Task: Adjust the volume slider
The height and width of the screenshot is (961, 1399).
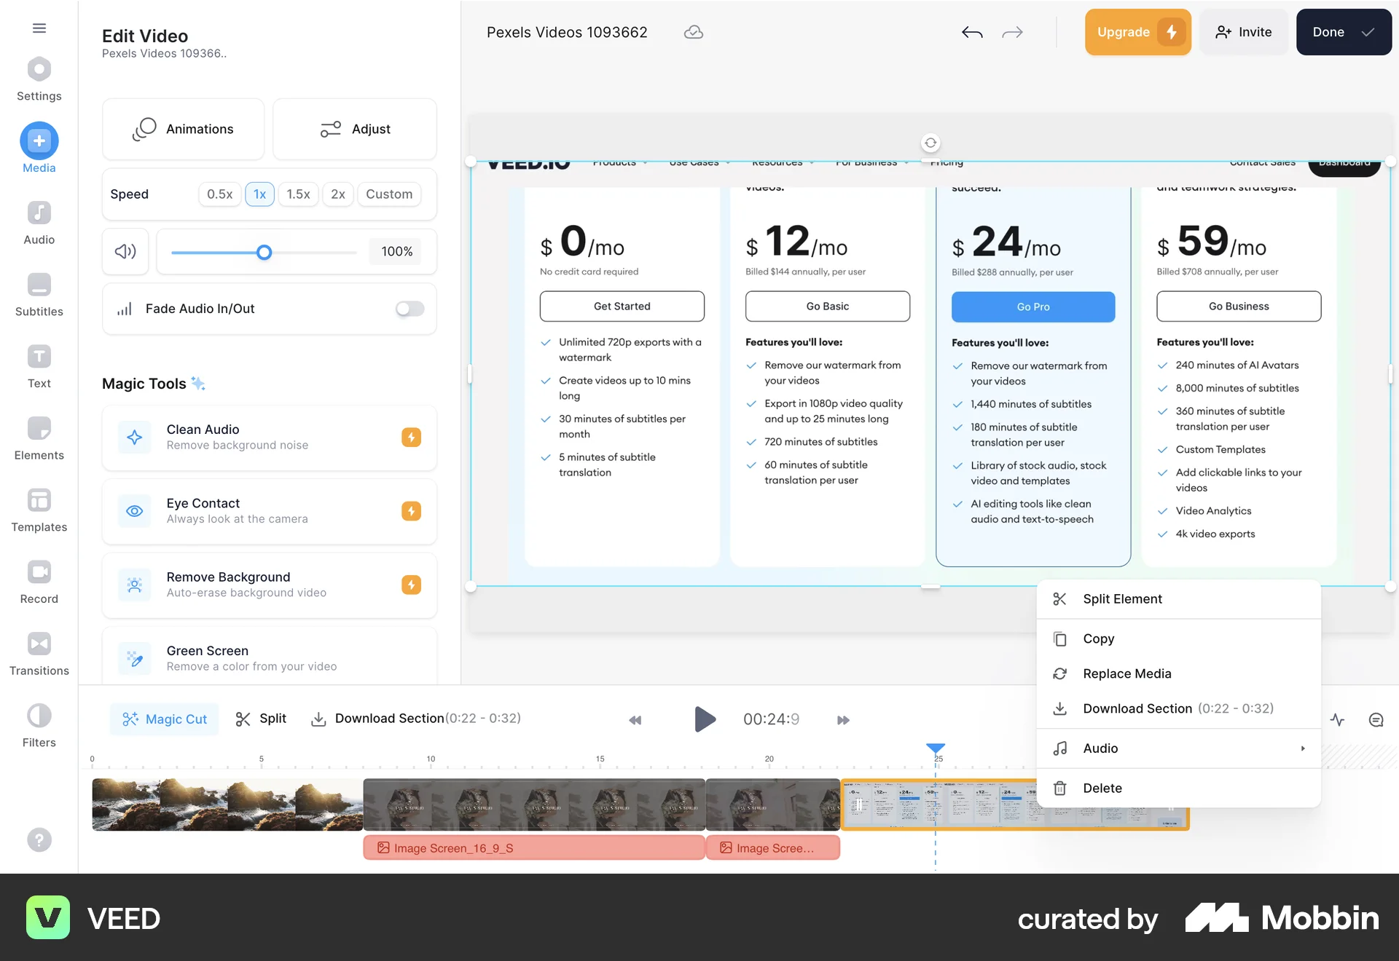Action: tap(264, 252)
